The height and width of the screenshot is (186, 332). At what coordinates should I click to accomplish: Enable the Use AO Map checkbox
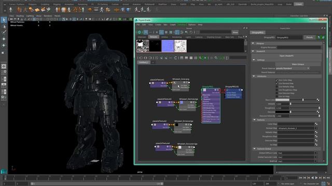point(276,97)
